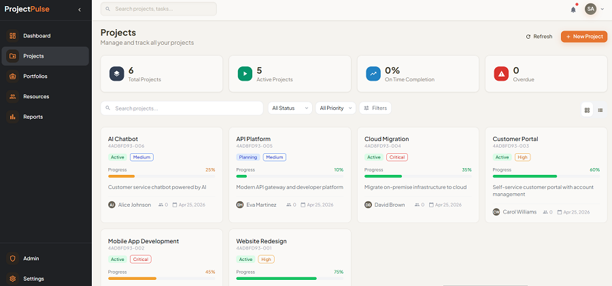This screenshot has height=286, width=612.
Task: Switch to list view layout
Action: coord(600,110)
